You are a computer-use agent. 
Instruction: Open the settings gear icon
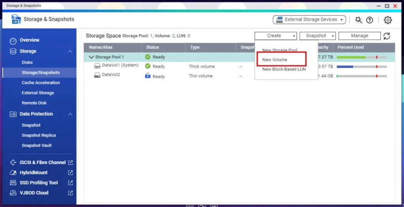click(x=388, y=20)
